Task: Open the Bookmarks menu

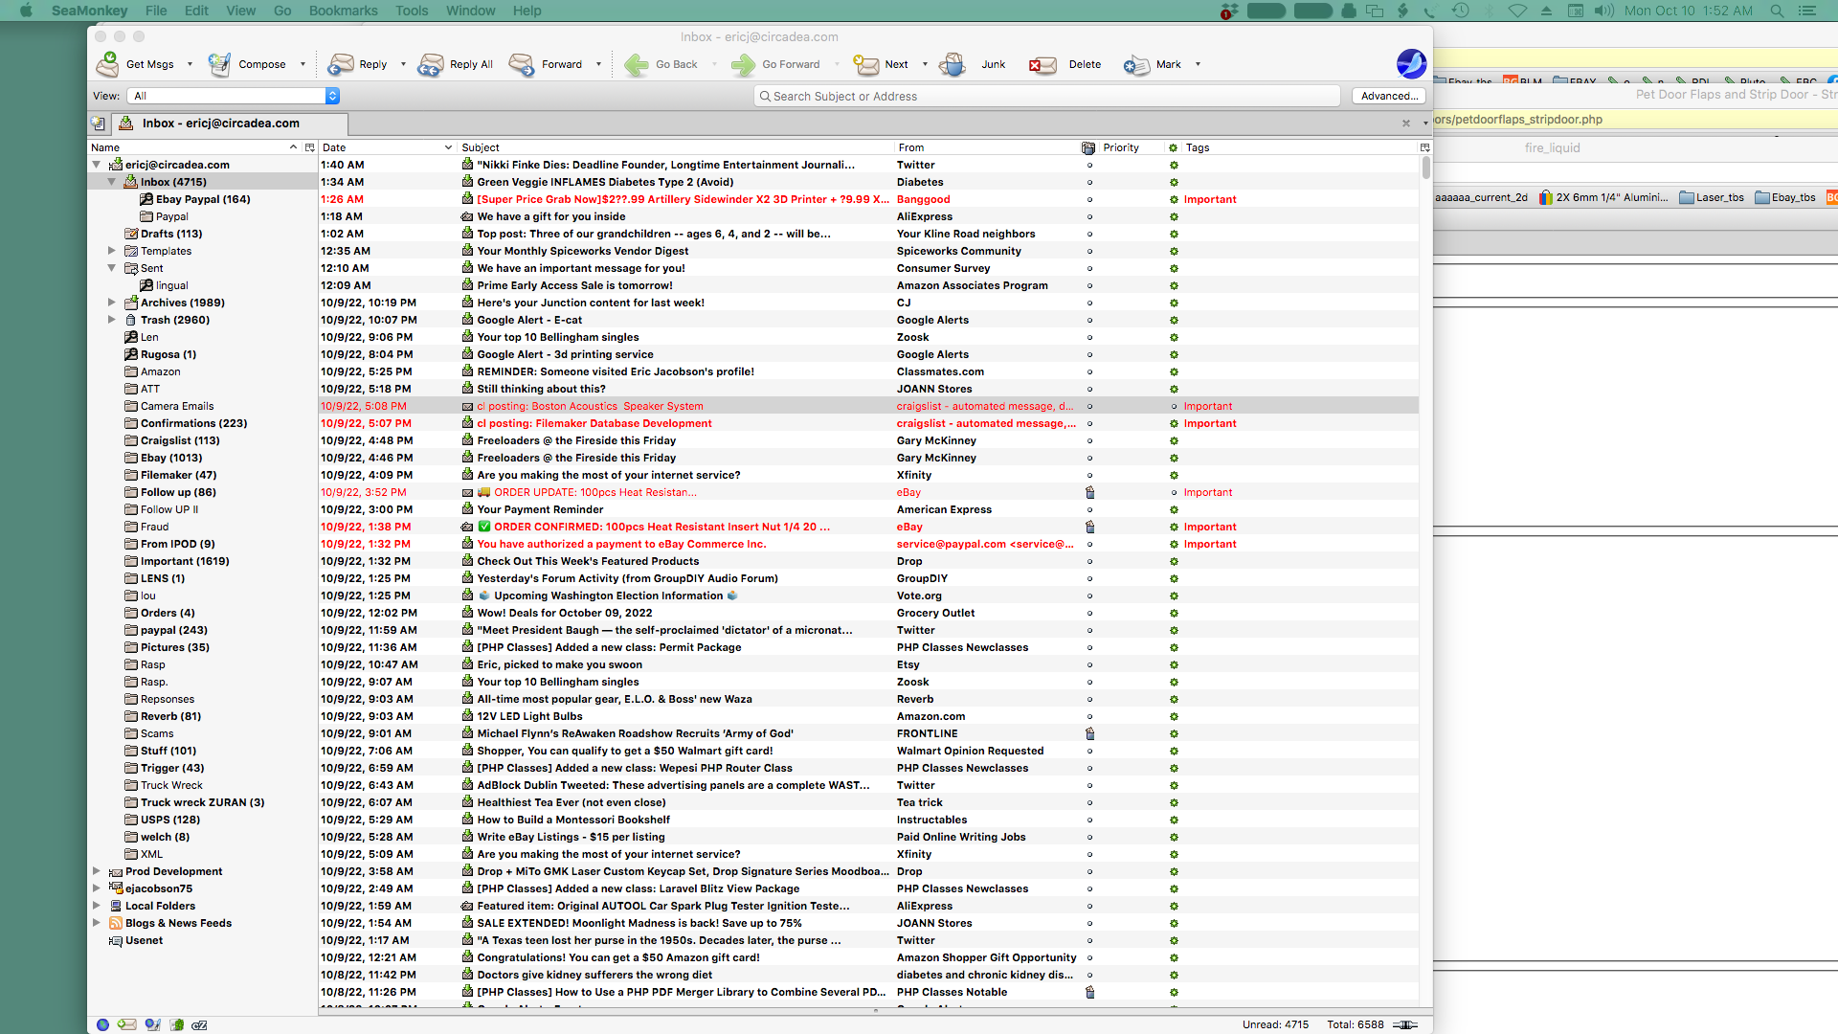Action: point(343,11)
